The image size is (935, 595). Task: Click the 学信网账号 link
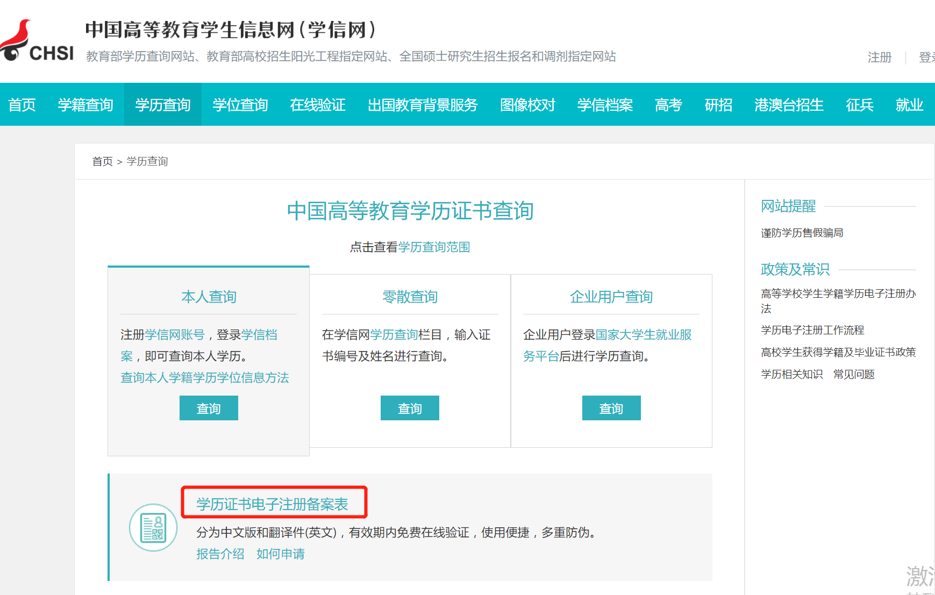pos(175,335)
